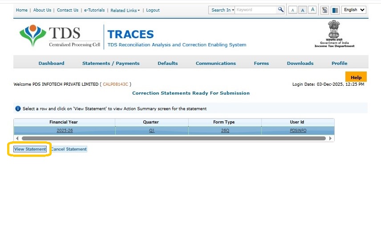Click the contrast icon left of English

335,10
